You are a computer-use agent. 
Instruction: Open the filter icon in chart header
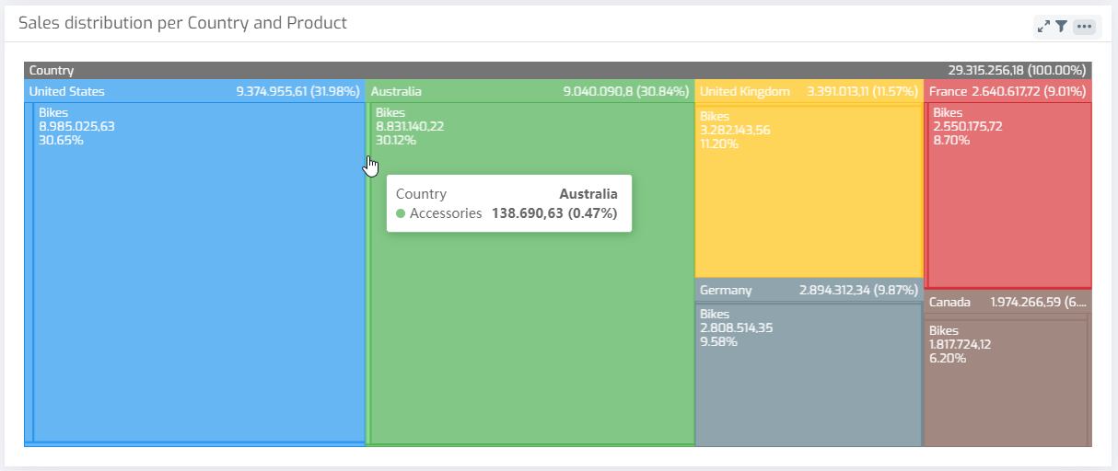[x=1061, y=27]
